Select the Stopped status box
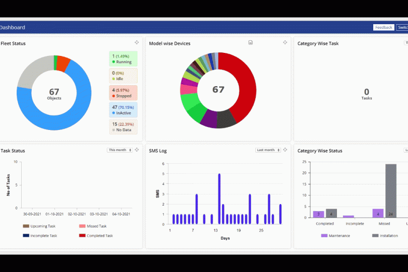The height and width of the screenshot is (272, 408). click(123, 93)
